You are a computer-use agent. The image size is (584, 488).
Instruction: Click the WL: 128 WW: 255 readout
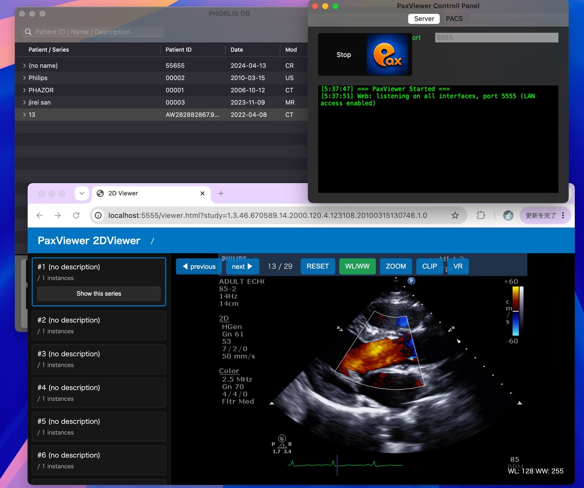pos(535,471)
